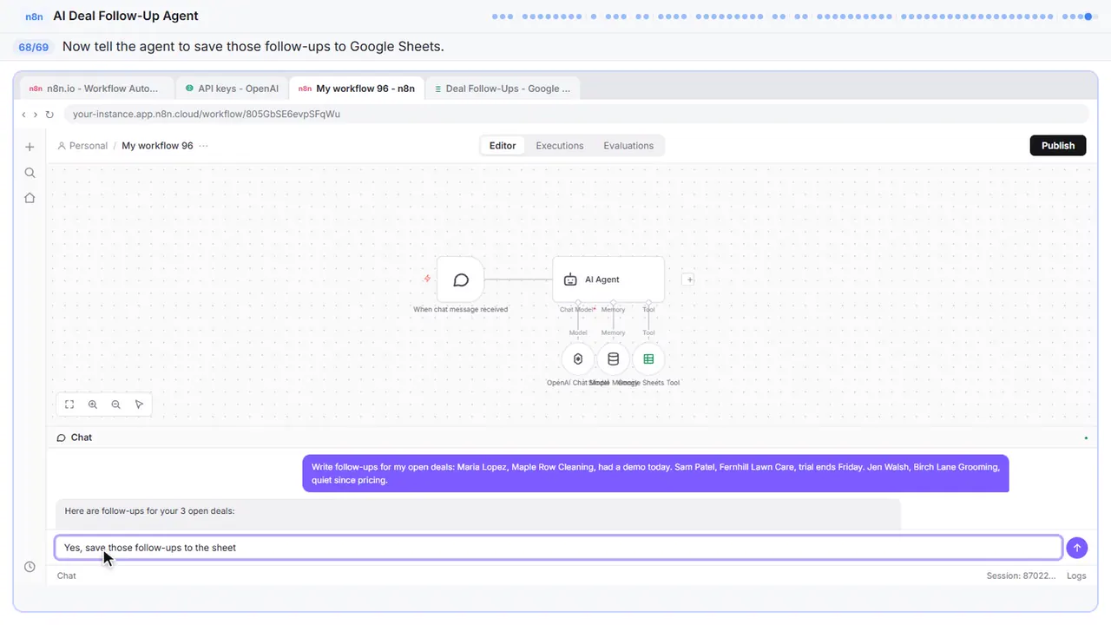Open the clock icon at the sidebar bottom
This screenshot has width=1111, height=625.
(30, 567)
